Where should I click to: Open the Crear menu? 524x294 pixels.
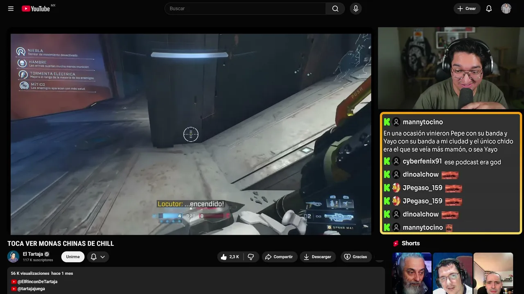[467, 9]
